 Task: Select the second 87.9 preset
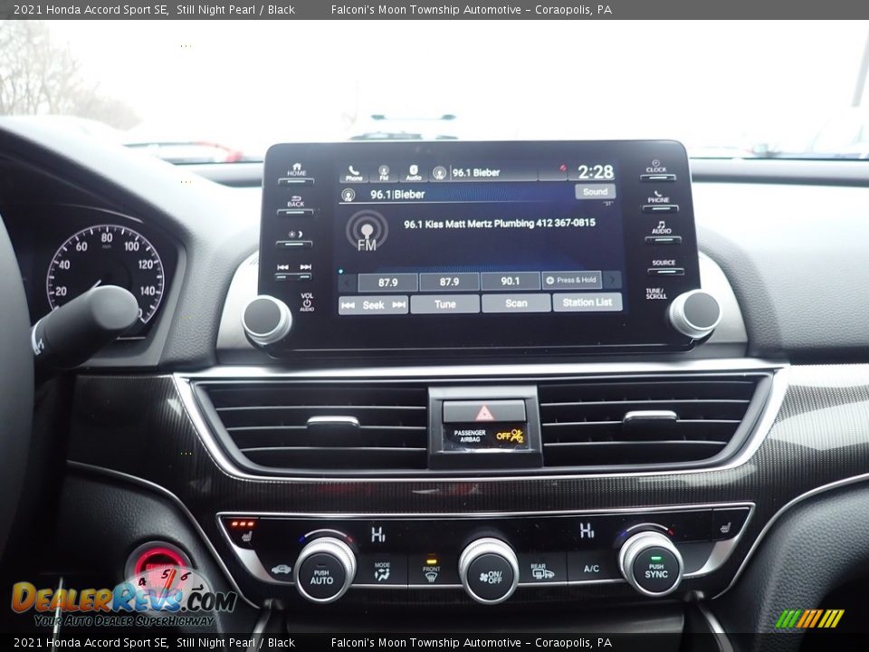tap(449, 283)
